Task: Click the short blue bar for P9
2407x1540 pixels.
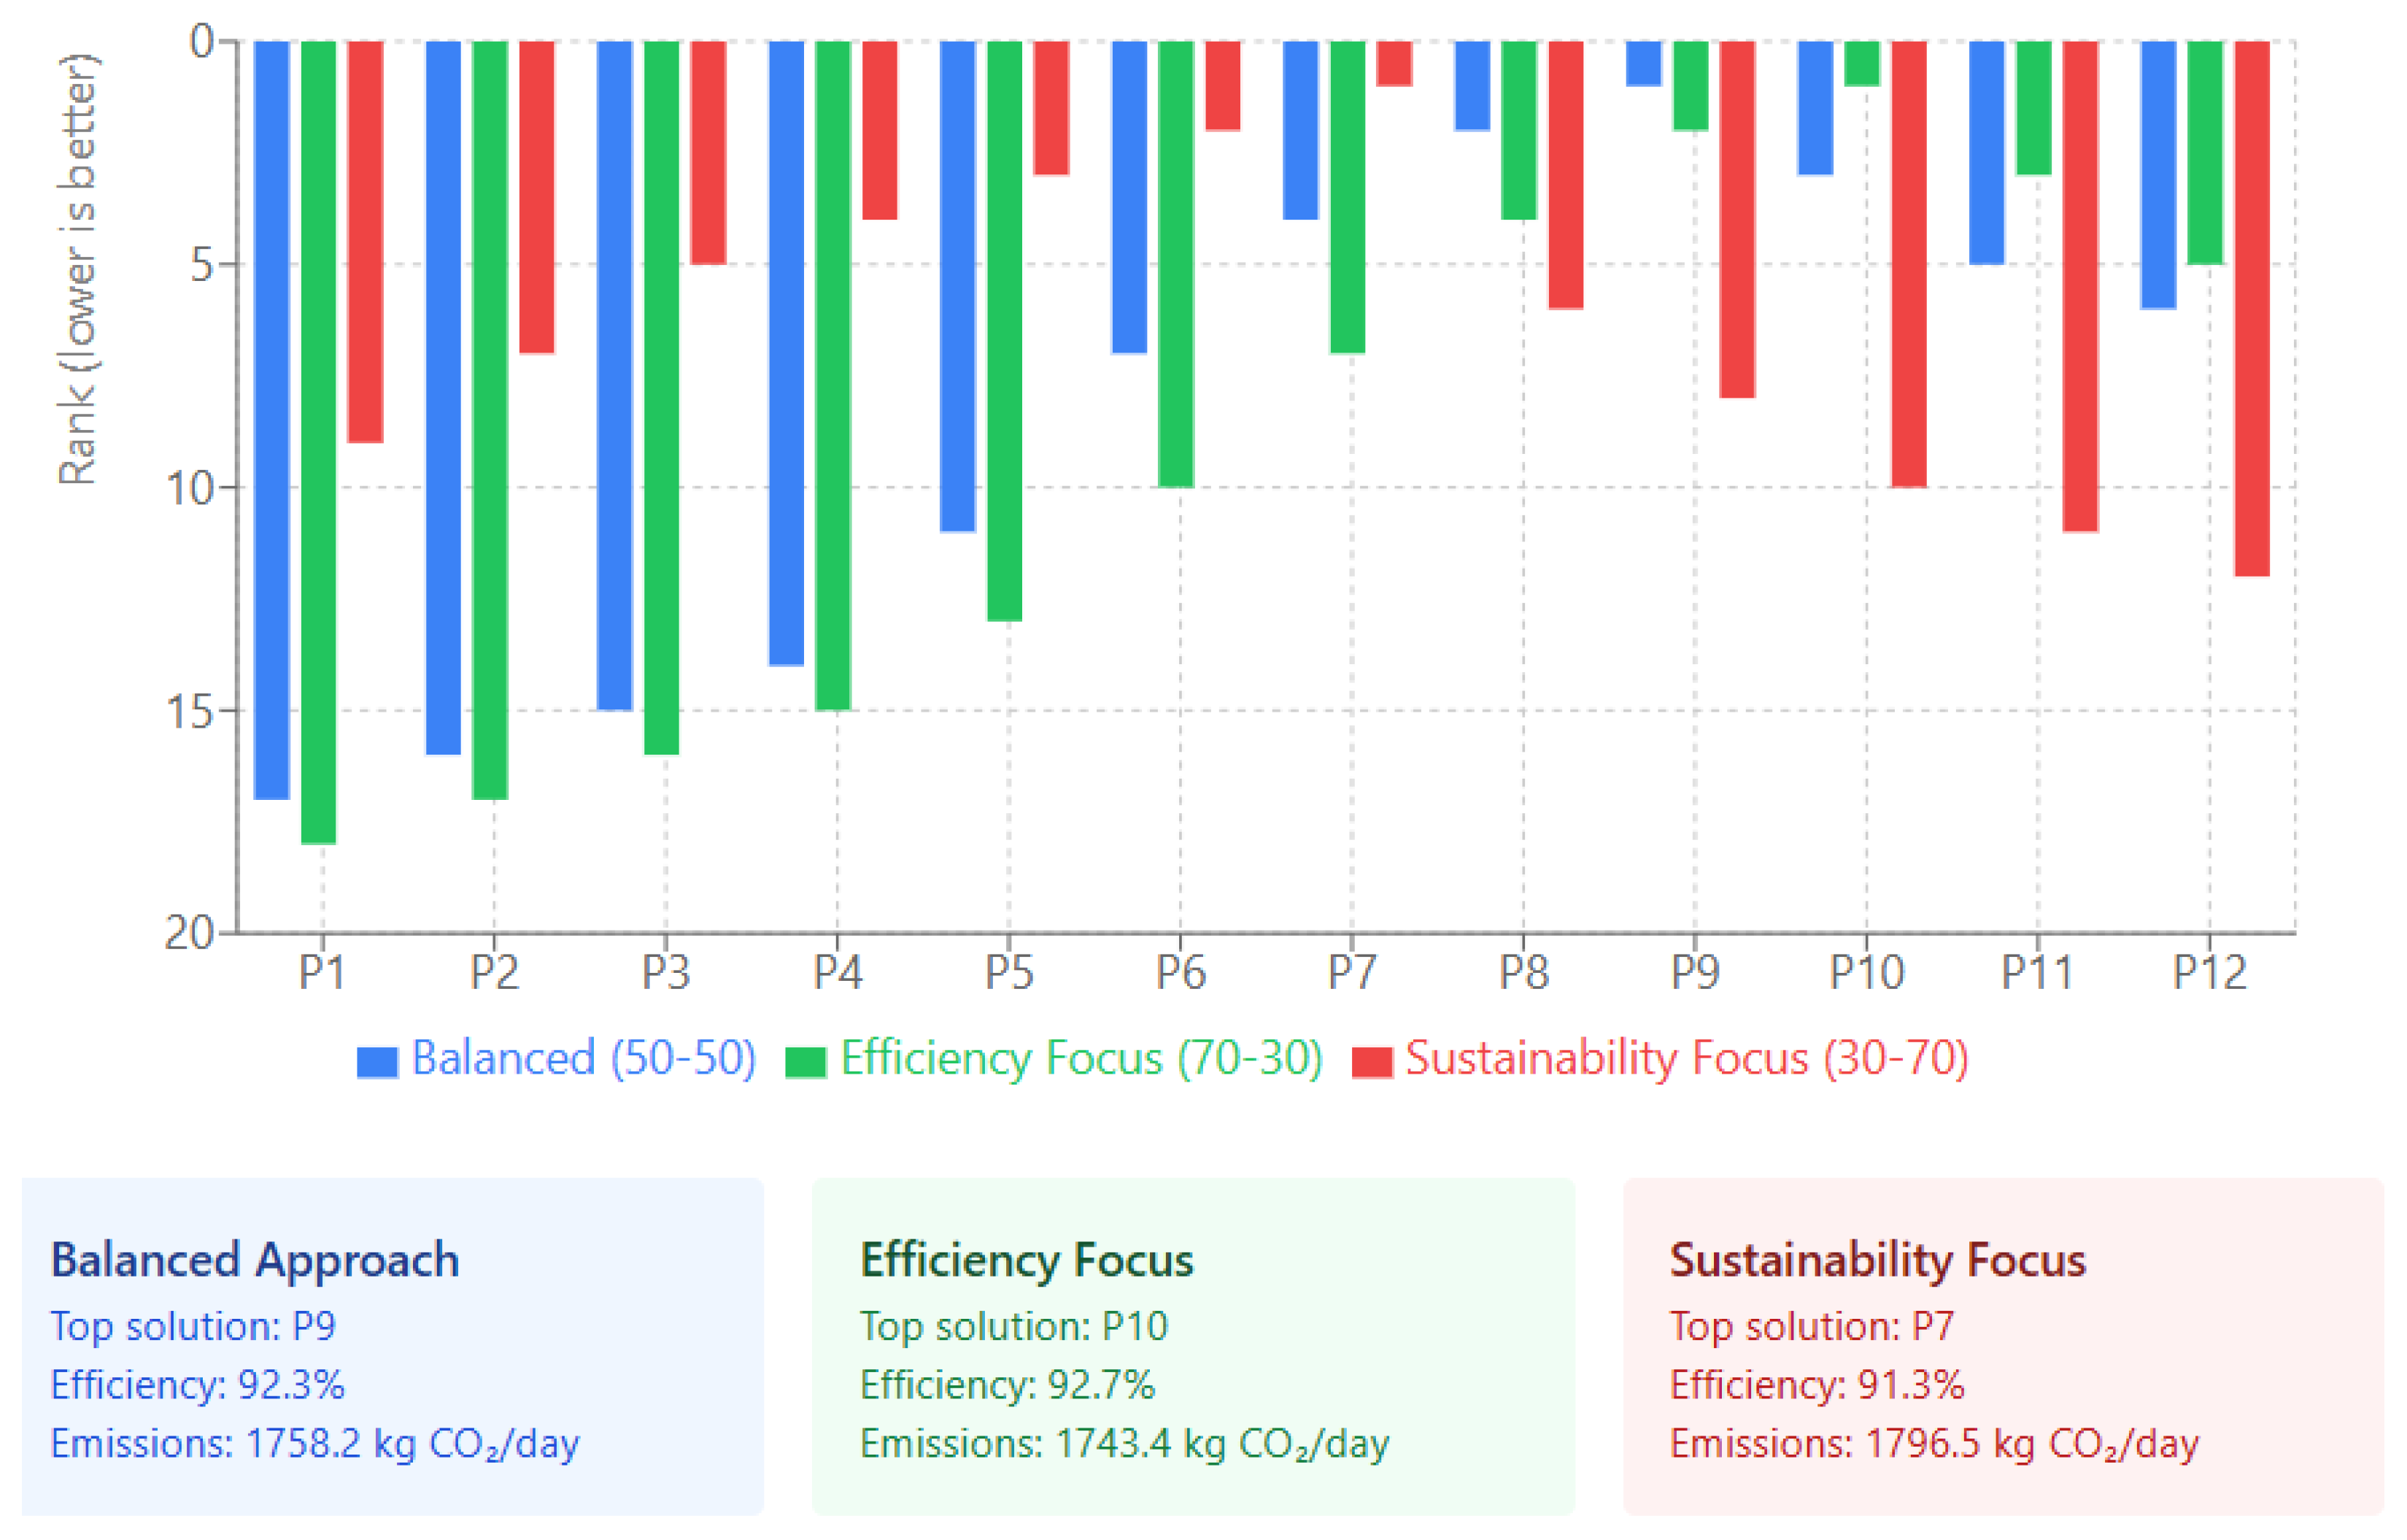Action: tap(1643, 63)
